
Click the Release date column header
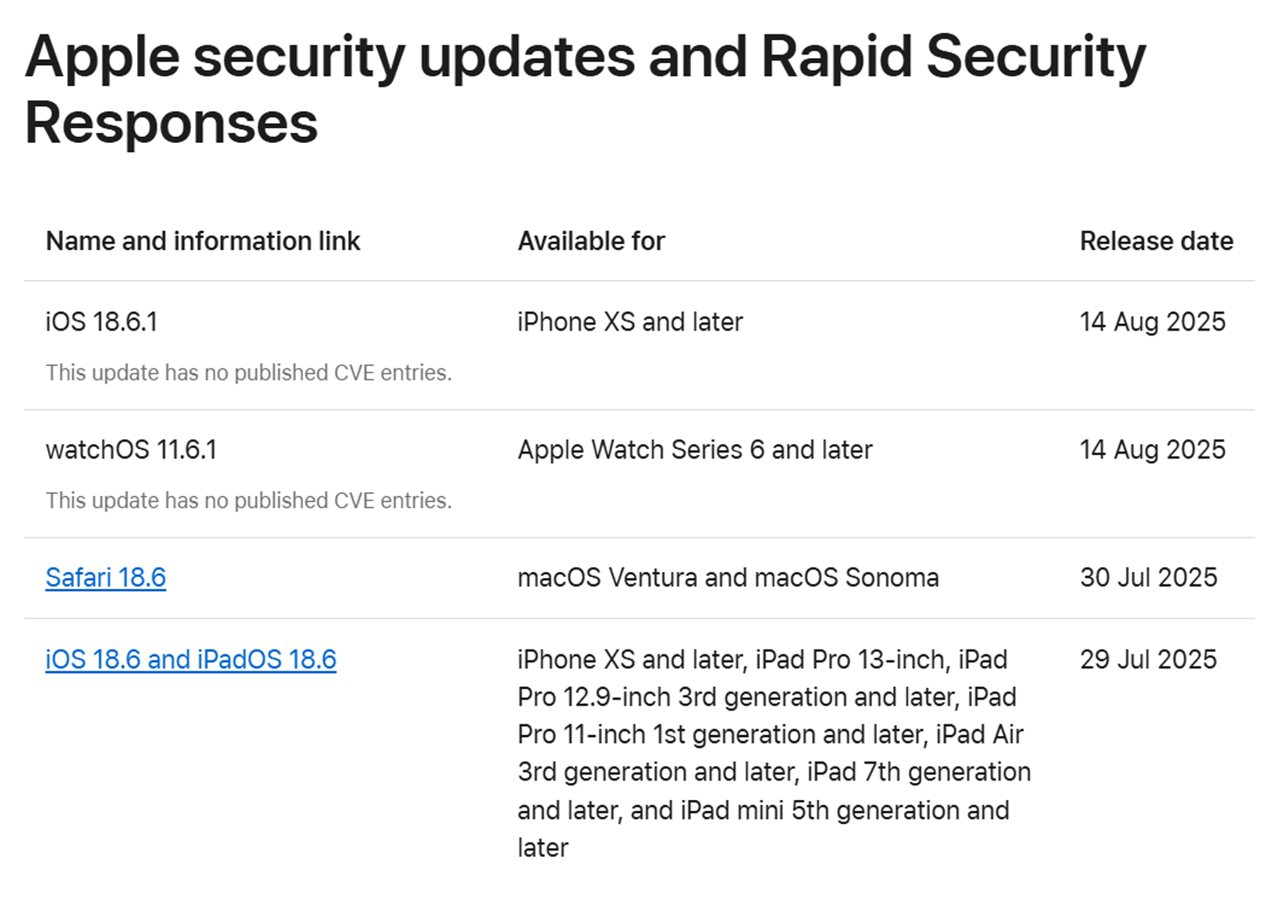click(x=1156, y=241)
